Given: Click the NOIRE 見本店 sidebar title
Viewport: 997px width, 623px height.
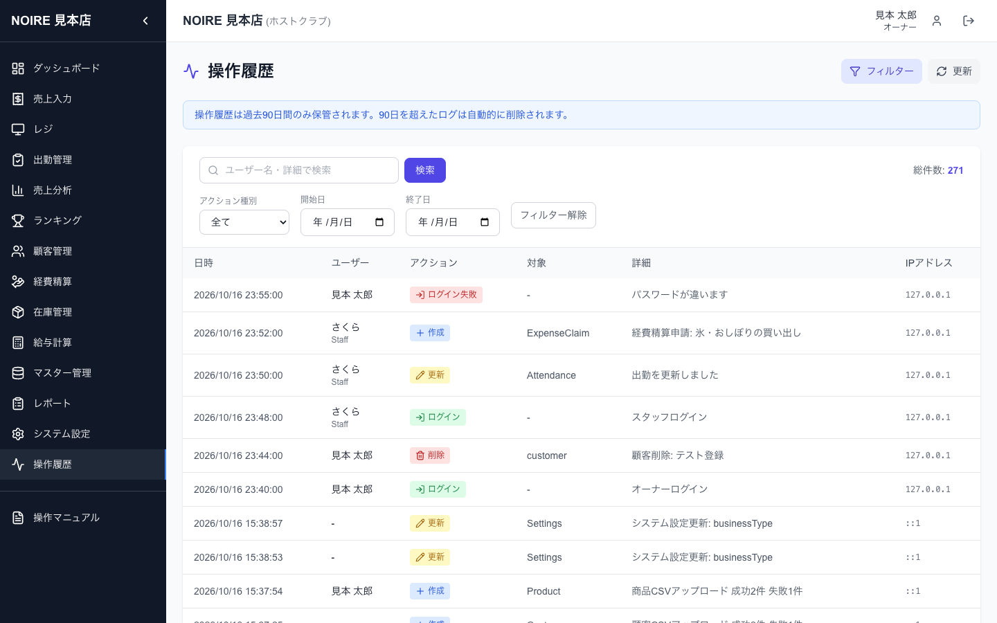Looking at the screenshot, I should tap(51, 21).
